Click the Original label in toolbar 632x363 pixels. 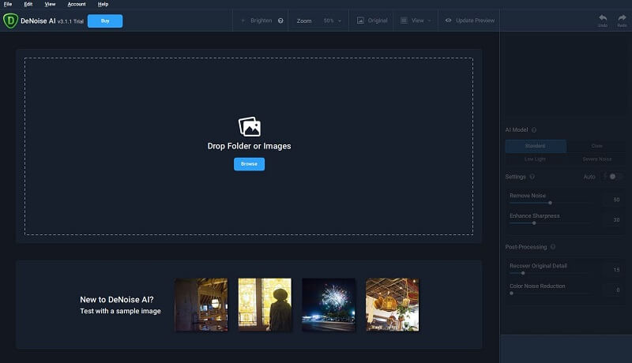coord(378,21)
